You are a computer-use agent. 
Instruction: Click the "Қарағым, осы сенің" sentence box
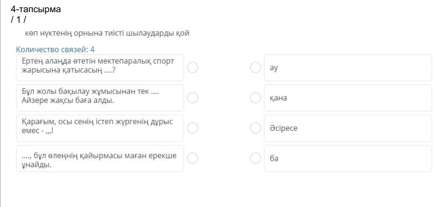[100, 128]
